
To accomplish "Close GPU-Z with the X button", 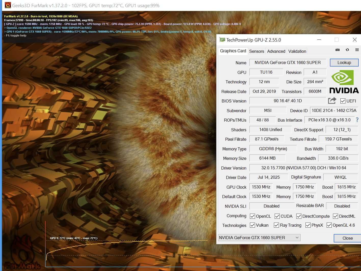I will point(354,40).
